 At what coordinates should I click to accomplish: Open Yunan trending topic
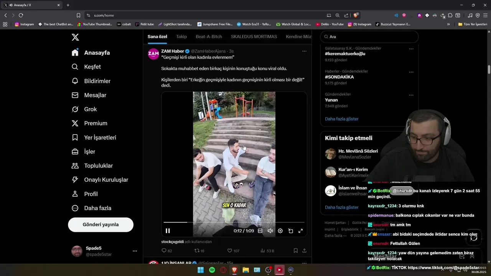pos(331,100)
